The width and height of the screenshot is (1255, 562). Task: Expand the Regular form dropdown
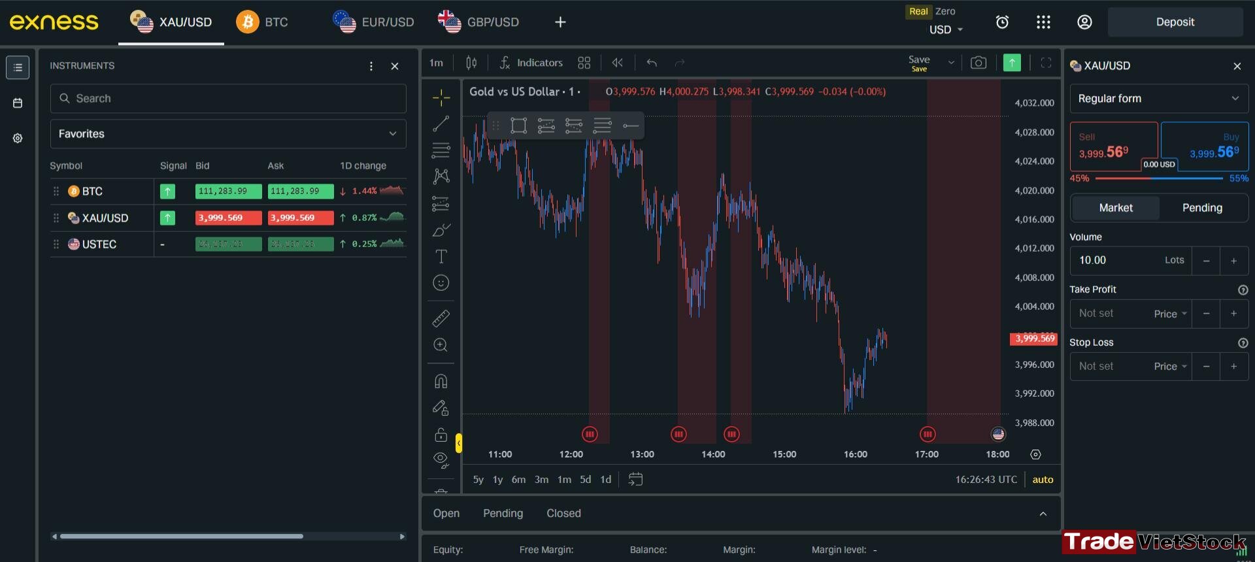pos(1159,99)
